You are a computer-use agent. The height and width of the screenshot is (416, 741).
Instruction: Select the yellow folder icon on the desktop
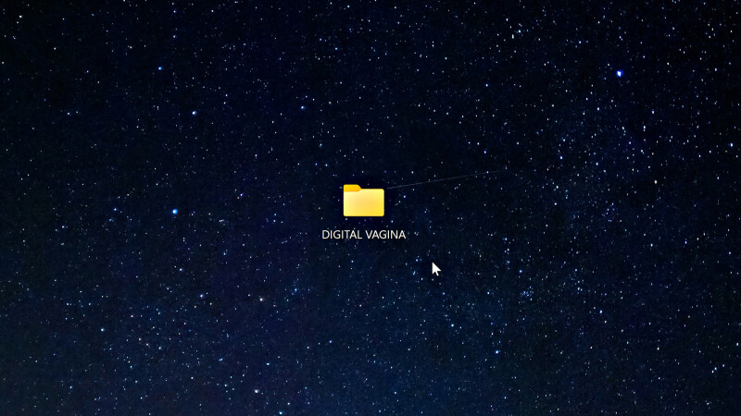[363, 201]
